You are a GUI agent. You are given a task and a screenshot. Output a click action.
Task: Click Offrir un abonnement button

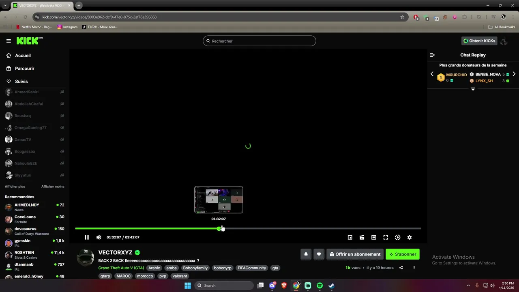pyautogui.click(x=355, y=254)
